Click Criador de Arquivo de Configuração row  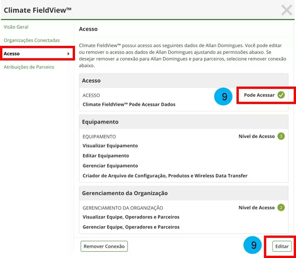pyautogui.click(x=165, y=176)
